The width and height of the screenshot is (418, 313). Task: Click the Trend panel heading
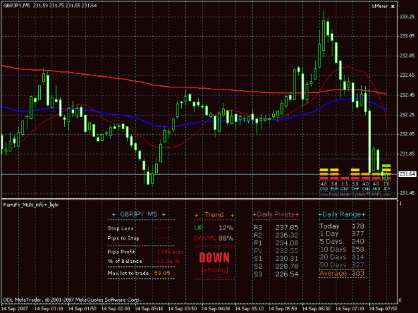pos(214,215)
